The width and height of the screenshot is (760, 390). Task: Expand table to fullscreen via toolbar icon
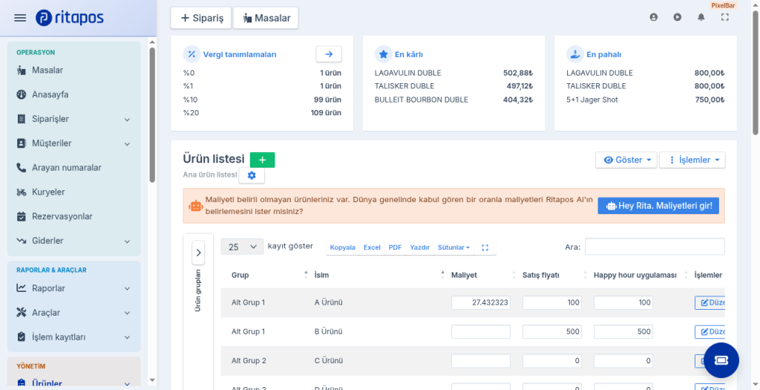485,247
